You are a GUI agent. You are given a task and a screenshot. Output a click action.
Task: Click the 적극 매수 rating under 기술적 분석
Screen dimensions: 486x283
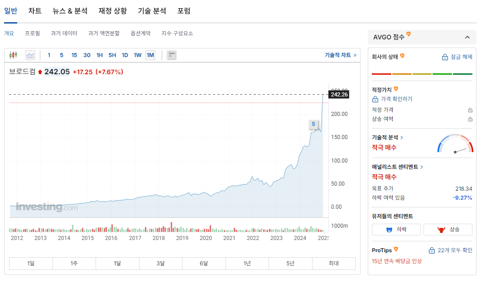pos(385,148)
